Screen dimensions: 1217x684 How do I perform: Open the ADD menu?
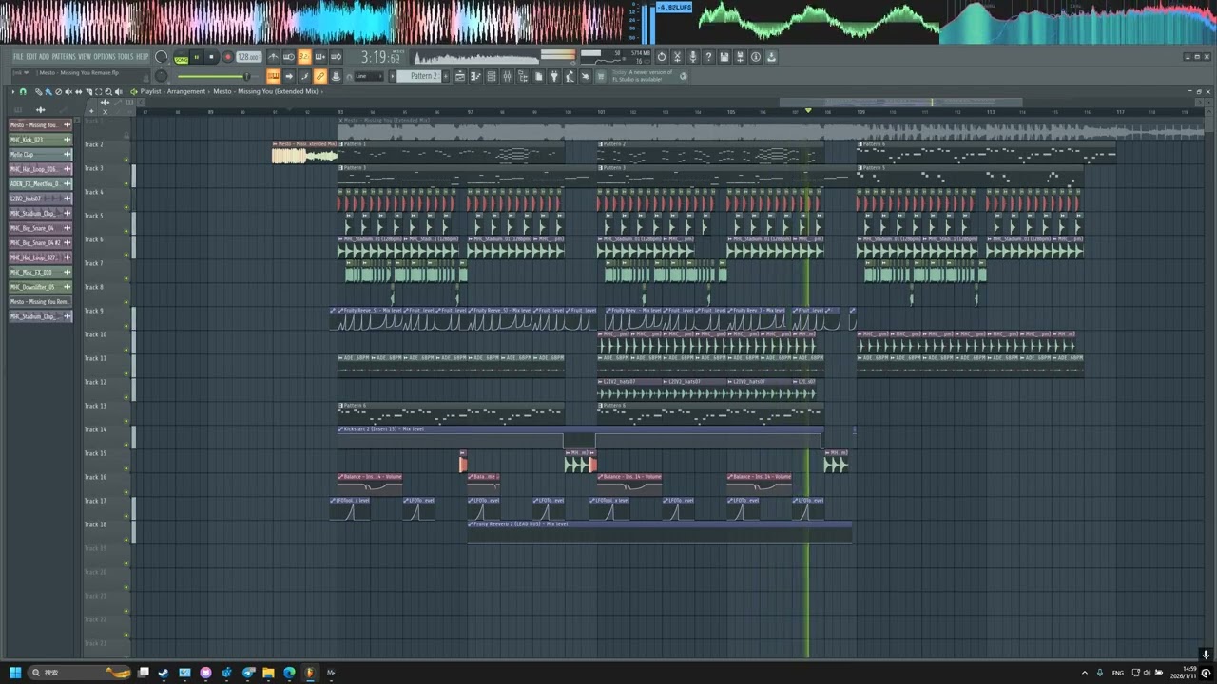tap(44, 57)
